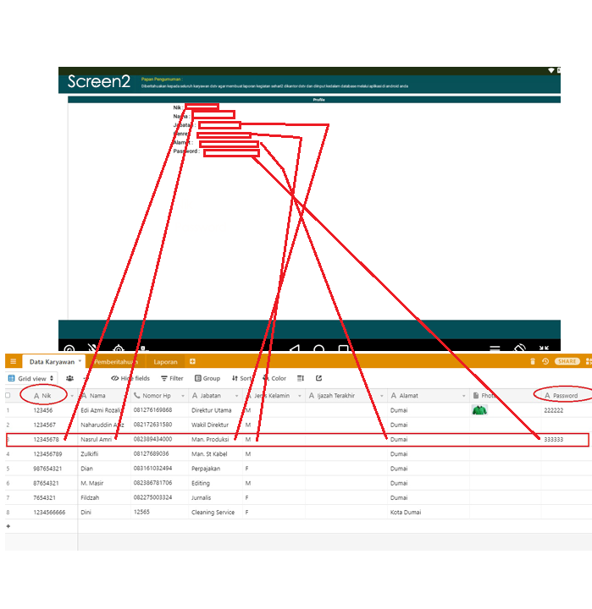This screenshot has width=592, height=609.
Task: Select the cell "123456789"
Action: [x=47, y=454]
